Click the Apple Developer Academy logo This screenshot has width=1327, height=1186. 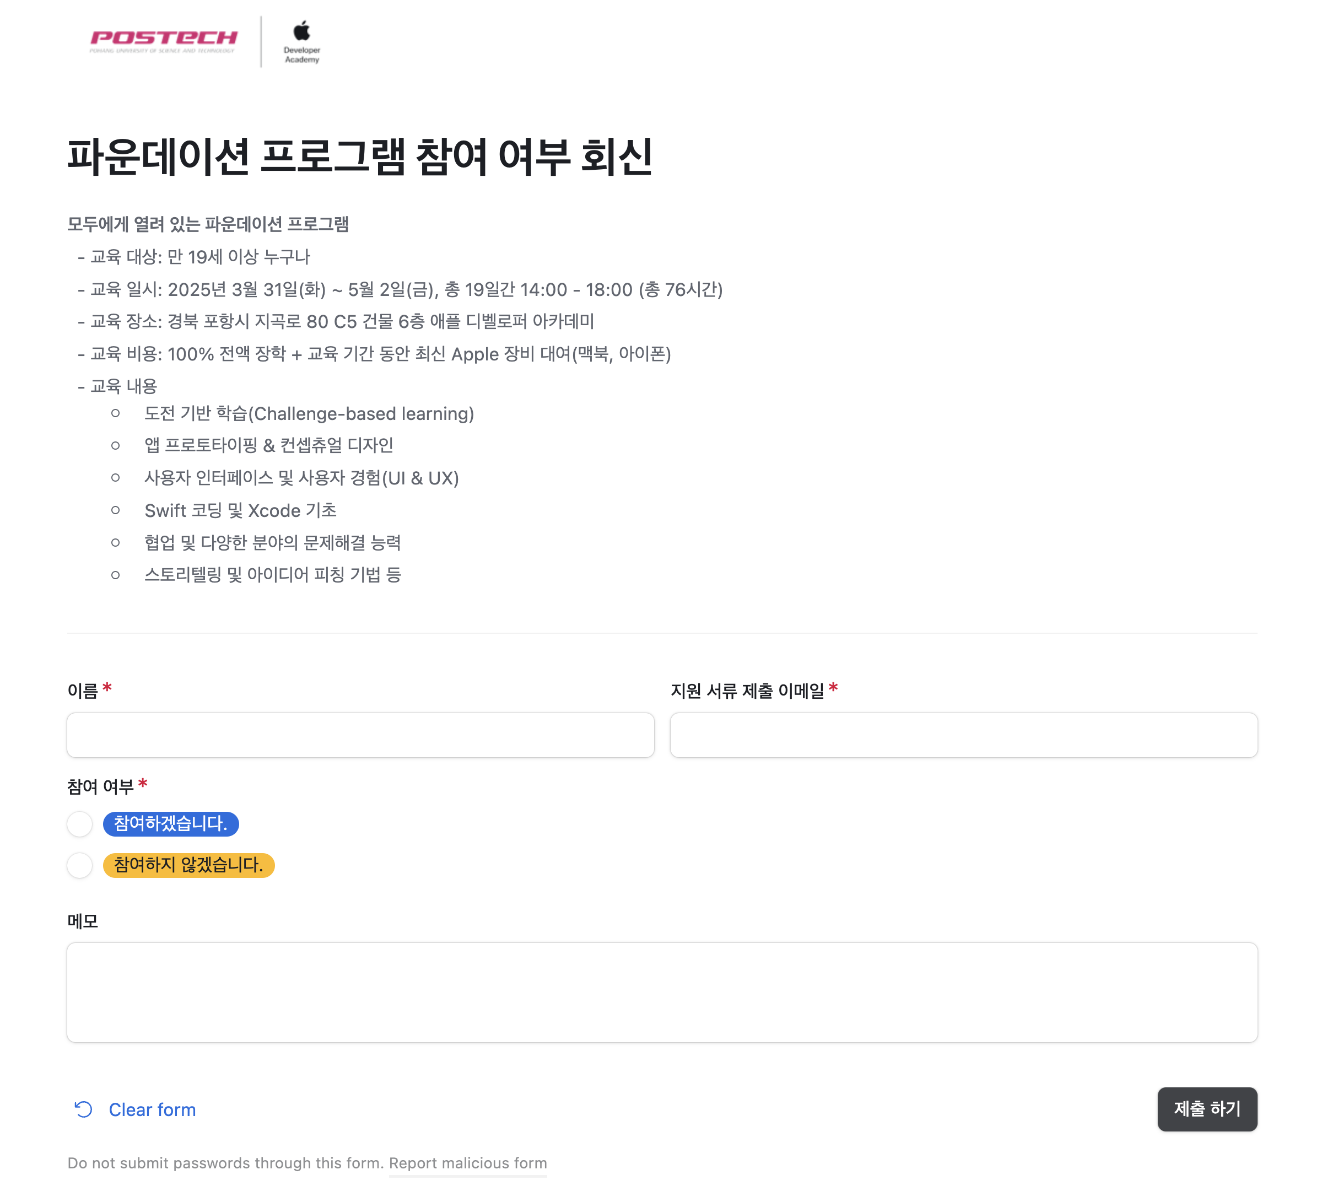(x=301, y=42)
